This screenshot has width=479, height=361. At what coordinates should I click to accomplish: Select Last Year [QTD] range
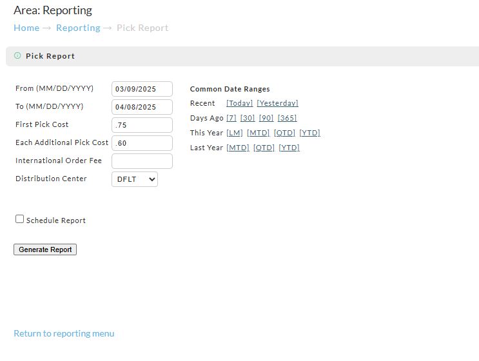[264, 148]
